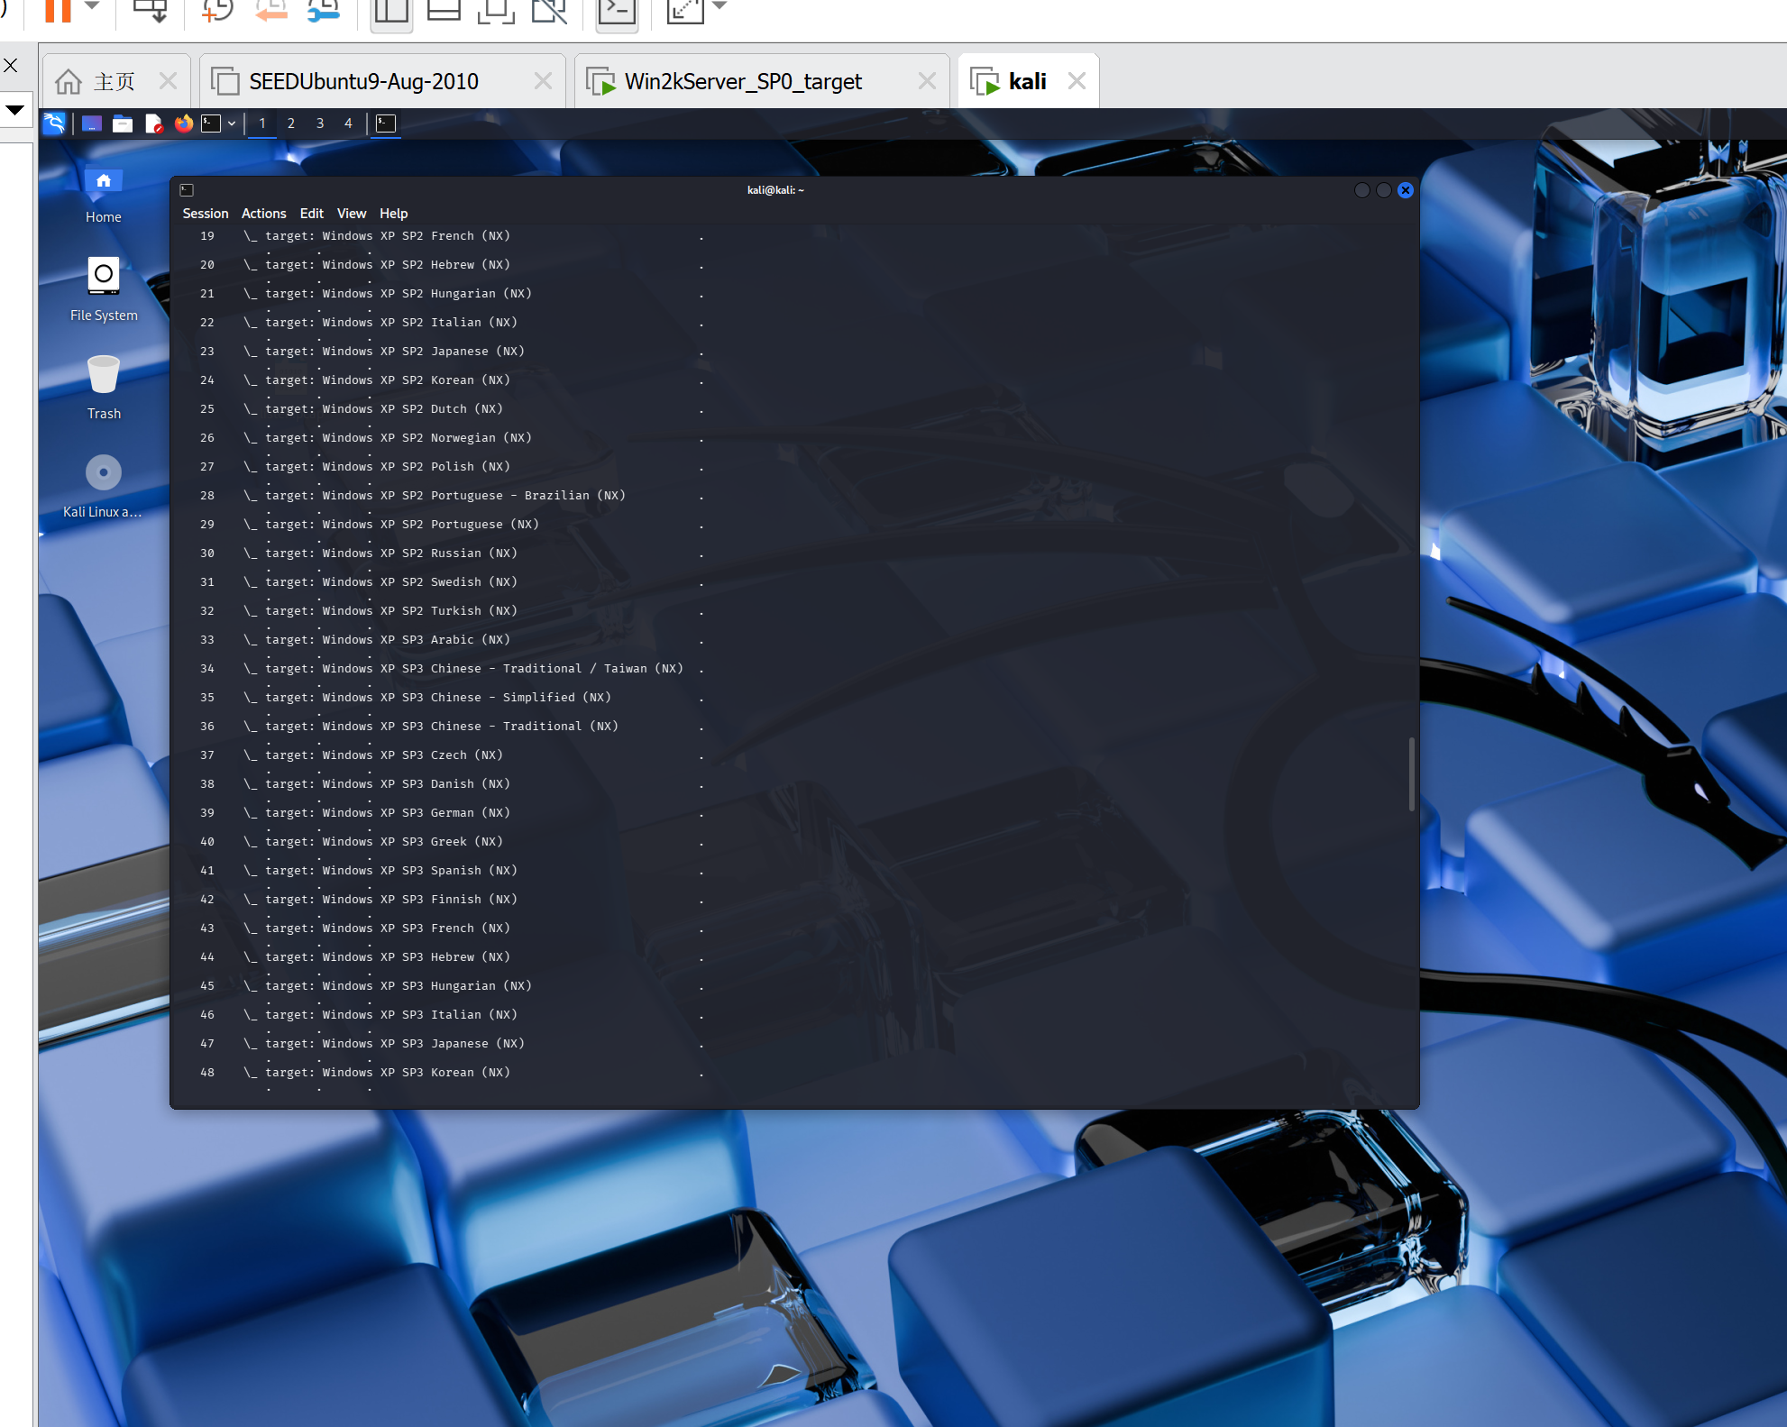1787x1427 pixels.
Task: Toggle the single-window view layout button
Action: pos(391,9)
